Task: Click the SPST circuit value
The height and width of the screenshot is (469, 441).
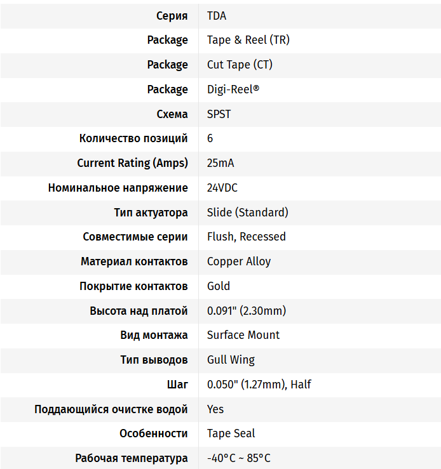Action: (x=219, y=114)
